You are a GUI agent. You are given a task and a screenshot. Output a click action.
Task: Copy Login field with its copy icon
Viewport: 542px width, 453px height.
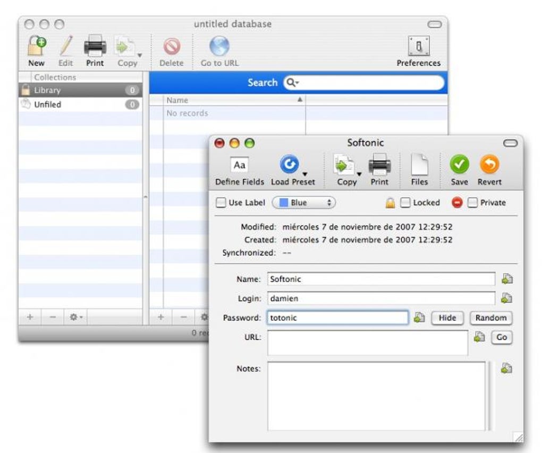click(507, 298)
